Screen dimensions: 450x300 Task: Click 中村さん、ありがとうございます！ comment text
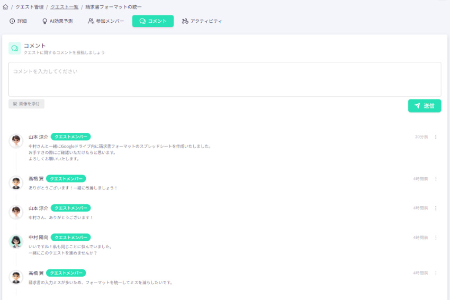[x=60, y=217]
